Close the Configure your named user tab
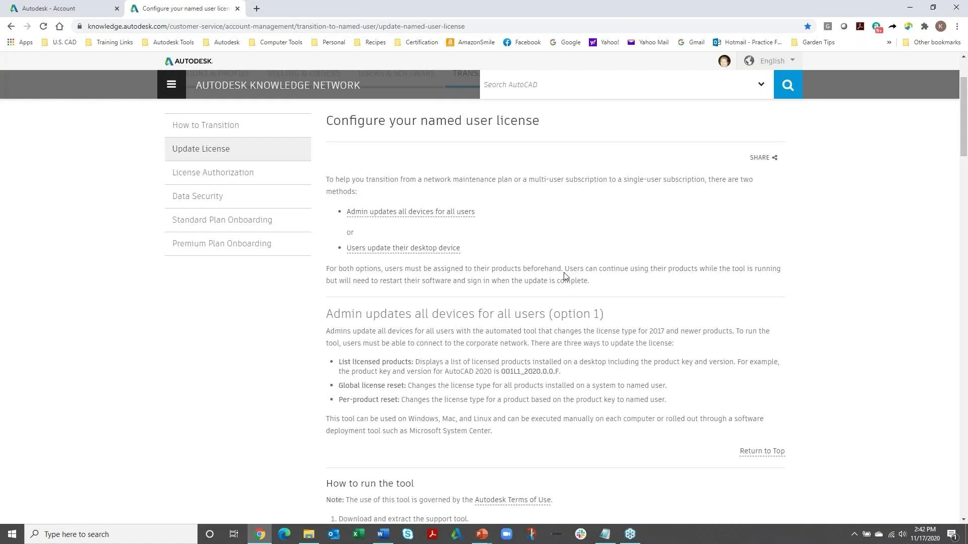Viewport: 968px width, 544px height. point(237,9)
